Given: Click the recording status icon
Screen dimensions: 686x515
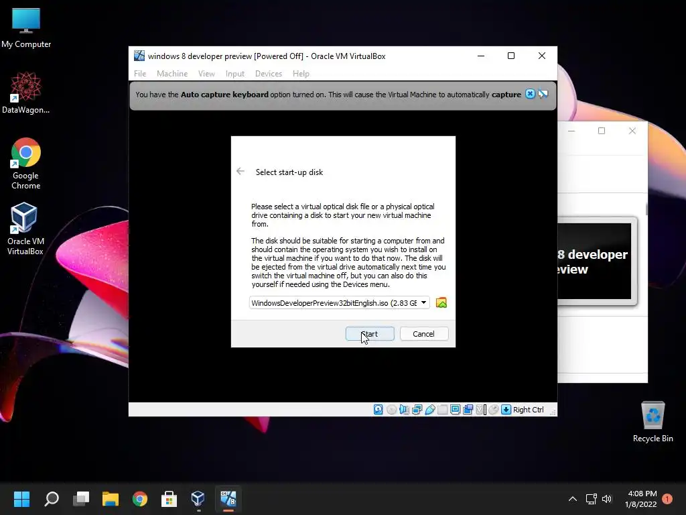Looking at the screenshot, I should pos(468,410).
